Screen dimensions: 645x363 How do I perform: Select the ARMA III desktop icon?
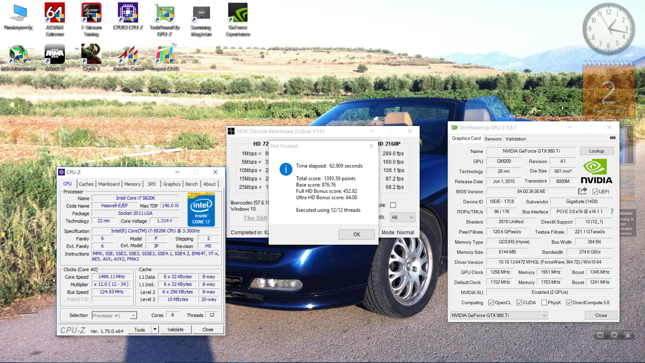click(x=55, y=57)
